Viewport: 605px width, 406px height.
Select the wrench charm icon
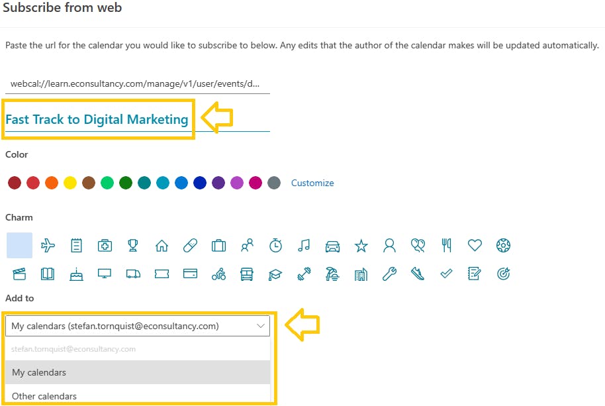(389, 274)
